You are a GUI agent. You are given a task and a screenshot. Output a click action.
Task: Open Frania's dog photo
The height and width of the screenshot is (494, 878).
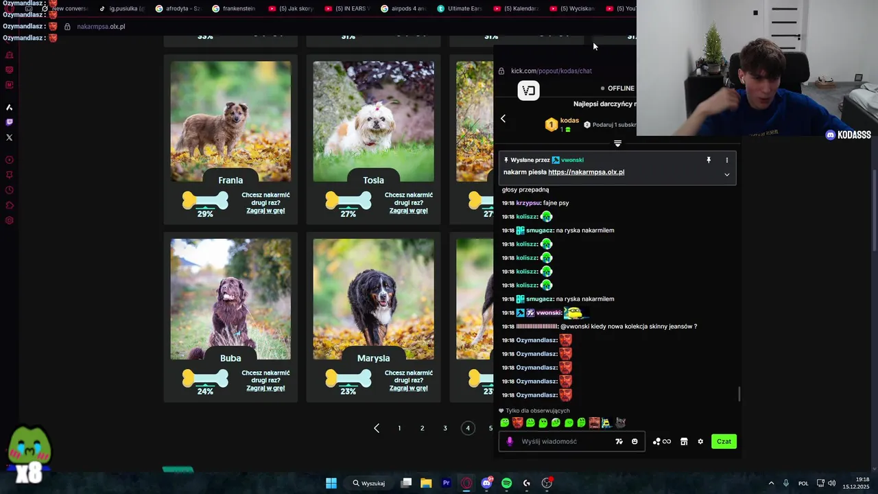point(230,121)
